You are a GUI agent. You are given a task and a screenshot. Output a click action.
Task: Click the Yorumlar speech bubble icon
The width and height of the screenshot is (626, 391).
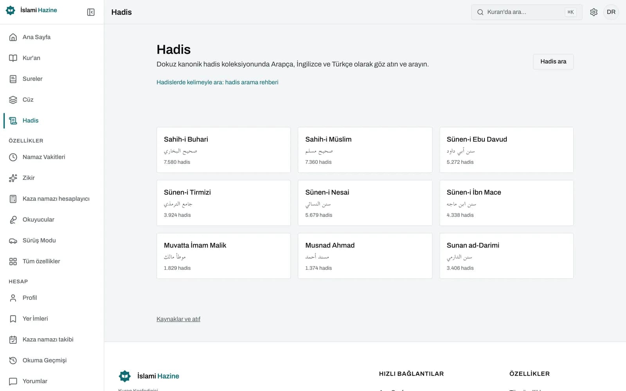[13, 381]
